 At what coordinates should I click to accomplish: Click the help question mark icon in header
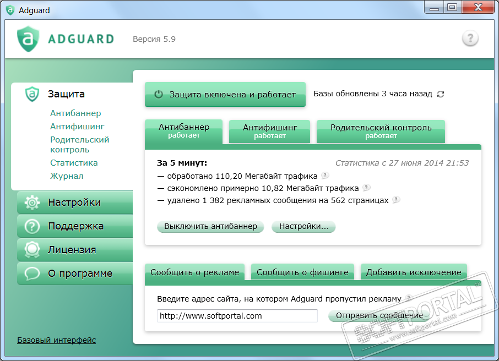click(x=470, y=39)
